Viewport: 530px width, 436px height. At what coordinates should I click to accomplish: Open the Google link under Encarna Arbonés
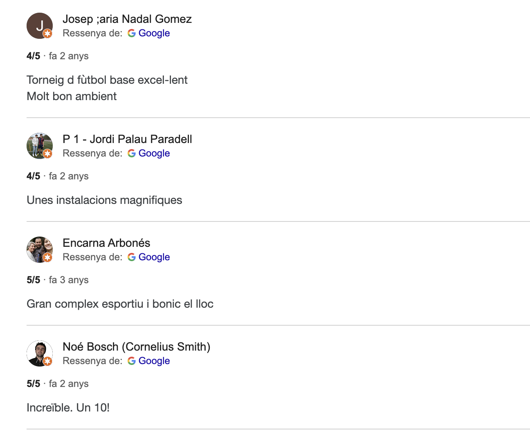point(154,257)
